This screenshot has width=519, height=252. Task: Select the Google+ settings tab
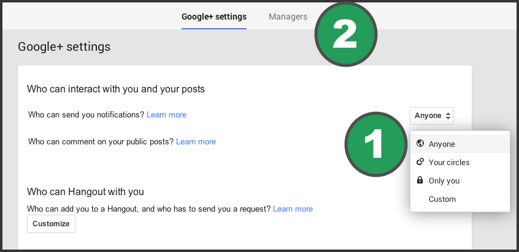point(214,17)
